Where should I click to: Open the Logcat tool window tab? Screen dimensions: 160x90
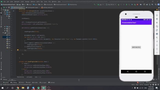[43, 82]
